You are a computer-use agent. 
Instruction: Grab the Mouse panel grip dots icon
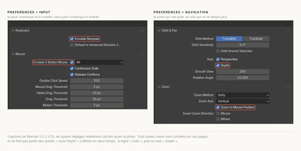pyautogui.click(x=142, y=54)
